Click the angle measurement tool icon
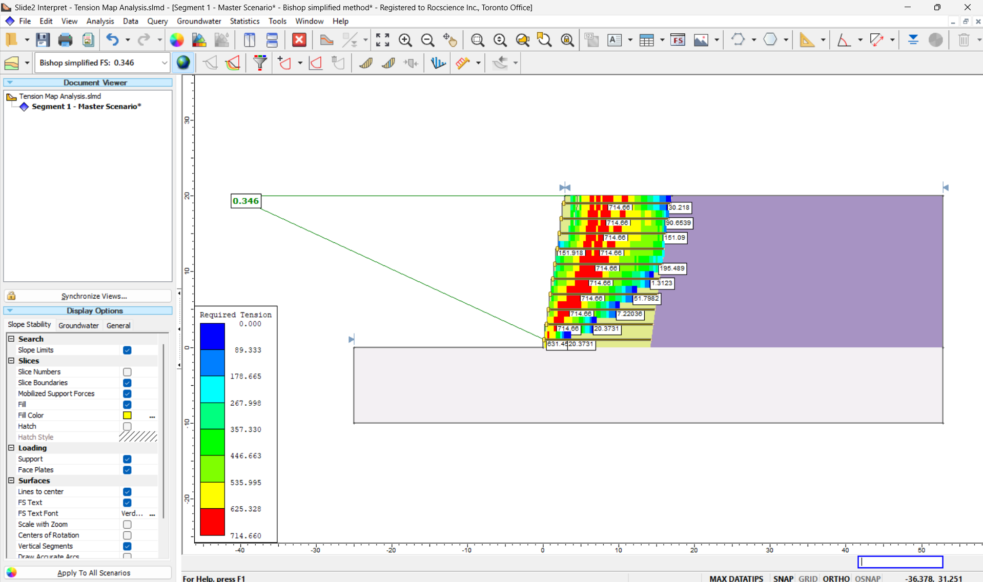Image resolution: width=983 pixels, height=582 pixels. tap(844, 40)
